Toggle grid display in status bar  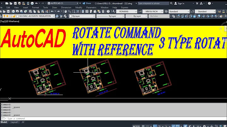pyautogui.click(x=143, y=126)
